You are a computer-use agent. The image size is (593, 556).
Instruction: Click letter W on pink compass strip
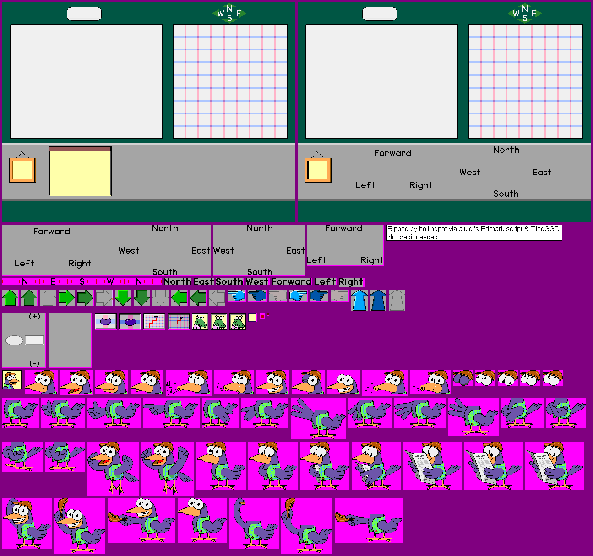(110, 282)
